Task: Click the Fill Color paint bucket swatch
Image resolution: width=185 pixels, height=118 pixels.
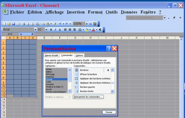Action: click(x=87, y=30)
